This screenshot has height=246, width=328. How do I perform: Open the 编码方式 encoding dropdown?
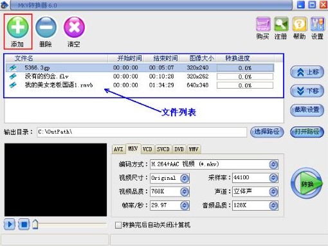click(x=273, y=164)
